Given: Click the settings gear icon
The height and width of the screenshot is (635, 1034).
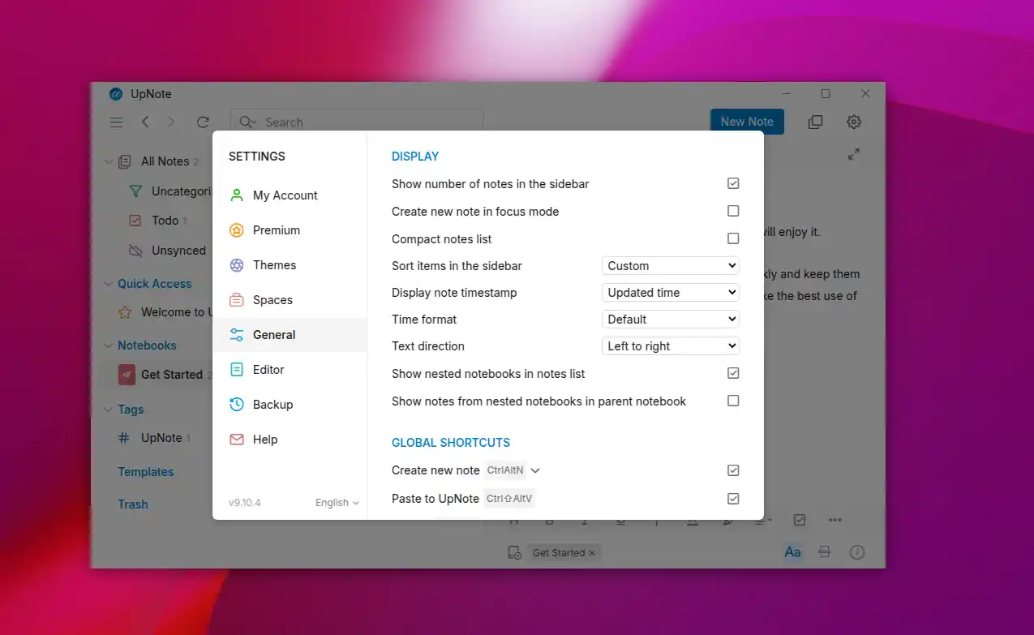Looking at the screenshot, I should pos(854,122).
